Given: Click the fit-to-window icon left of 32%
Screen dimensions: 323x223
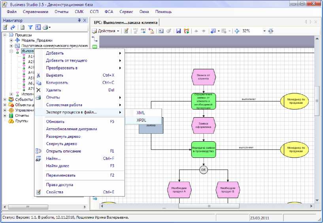Looking at the screenshot, I should point(237,31).
